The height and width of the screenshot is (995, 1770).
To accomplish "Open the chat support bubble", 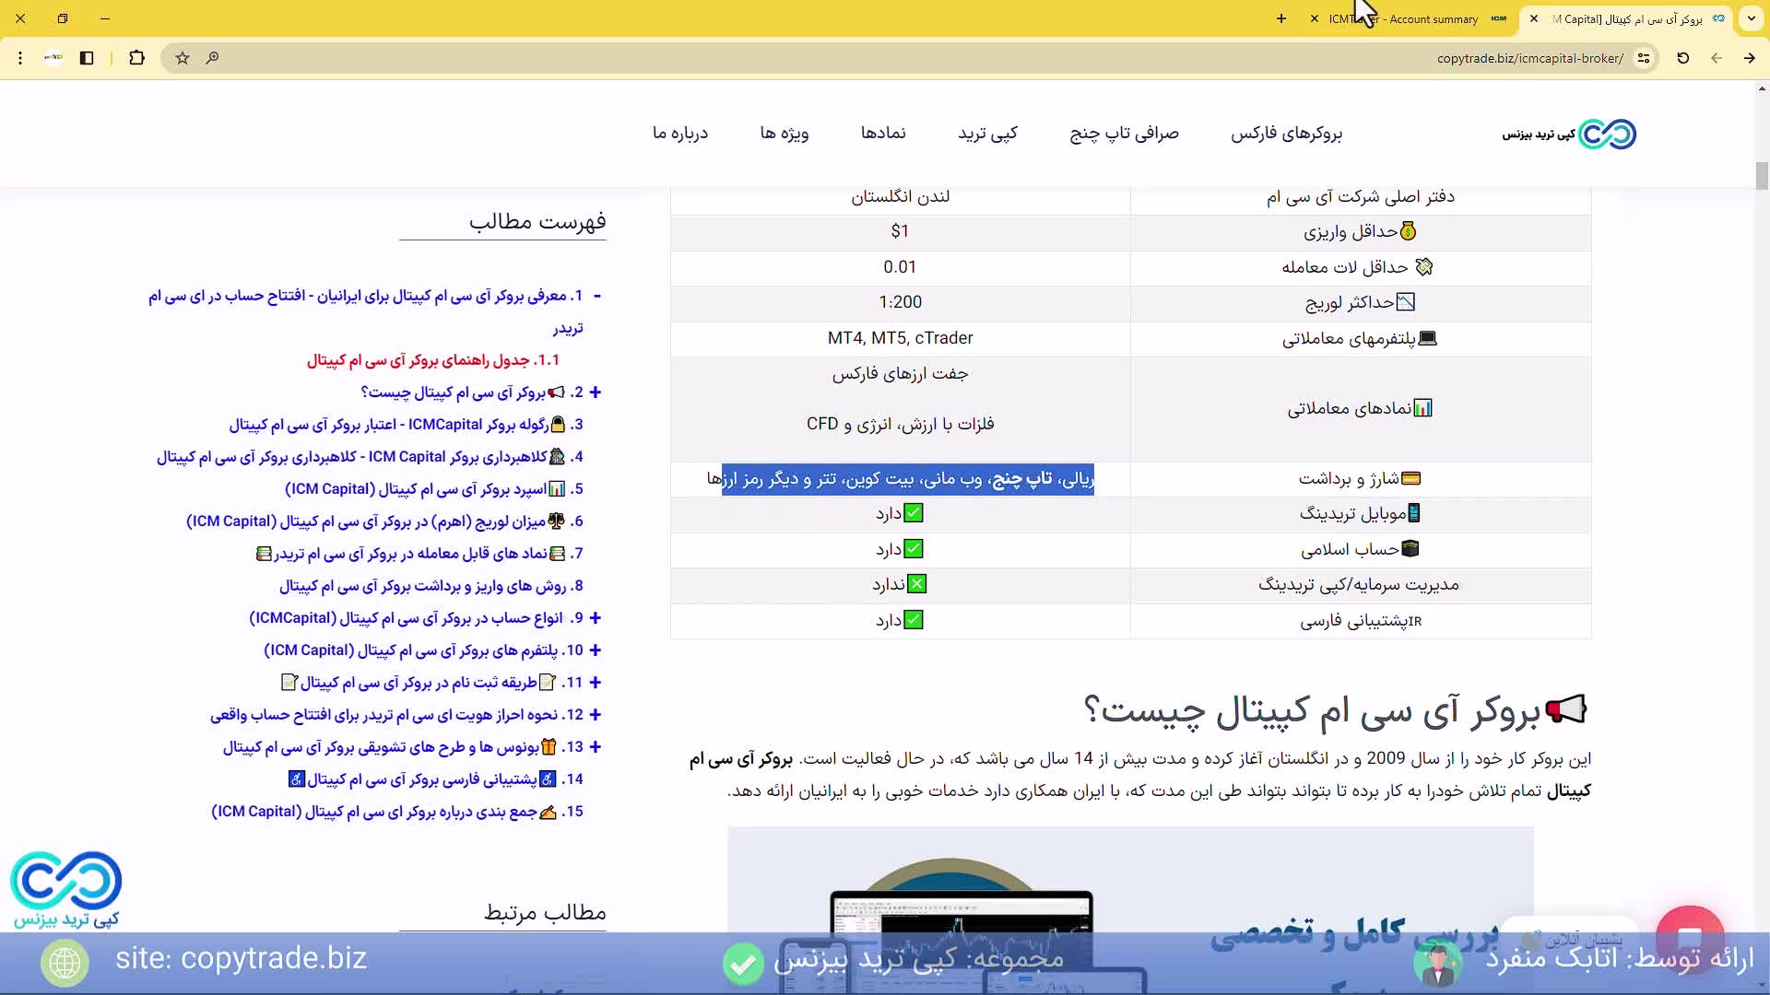I will click(1693, 940).
